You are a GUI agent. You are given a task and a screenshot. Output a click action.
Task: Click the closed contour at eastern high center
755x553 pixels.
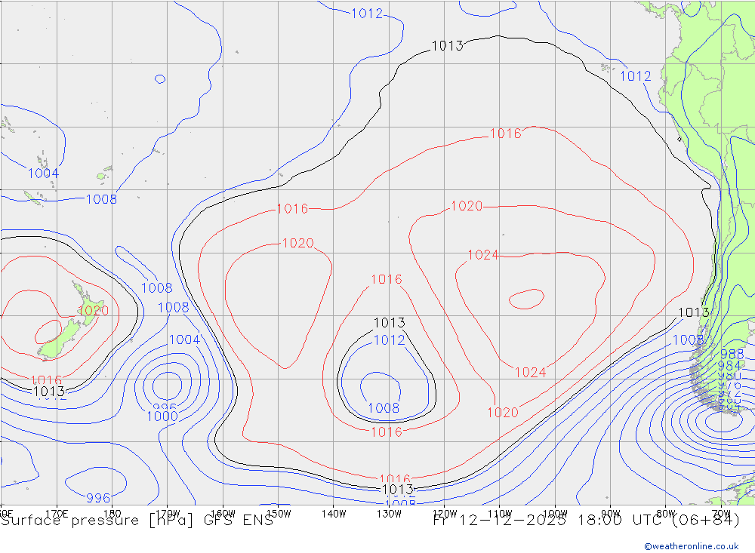[526, 299]
